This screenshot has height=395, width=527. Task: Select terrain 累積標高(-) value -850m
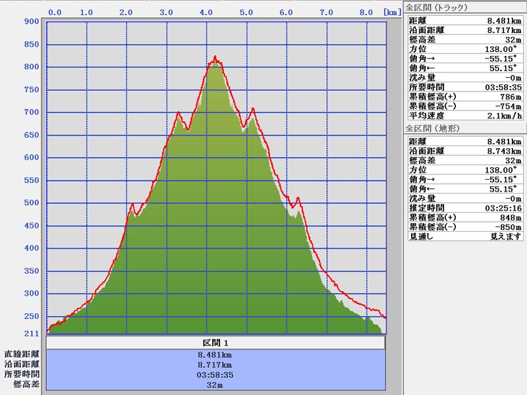point(506,227)
